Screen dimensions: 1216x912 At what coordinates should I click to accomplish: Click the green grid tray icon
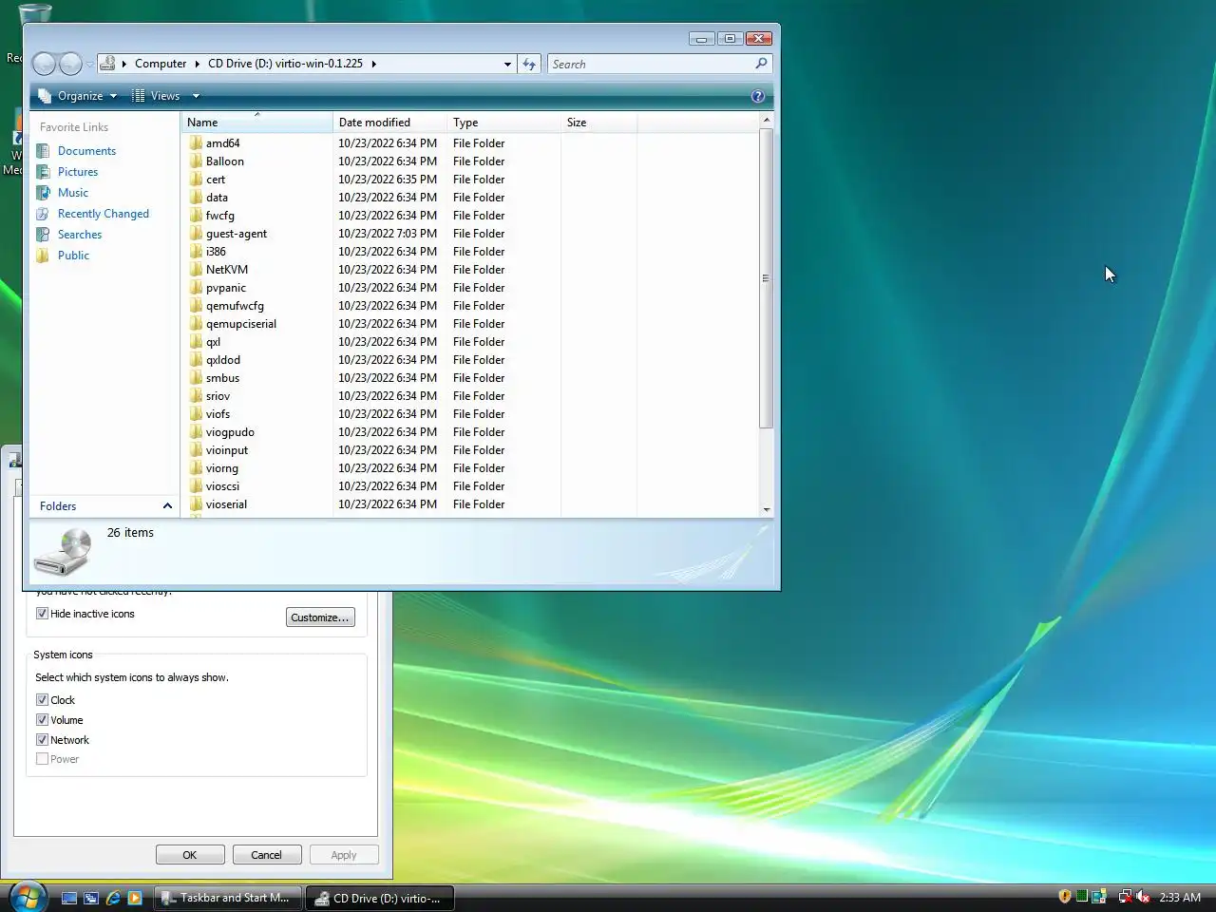click(x=1081, y=897)
